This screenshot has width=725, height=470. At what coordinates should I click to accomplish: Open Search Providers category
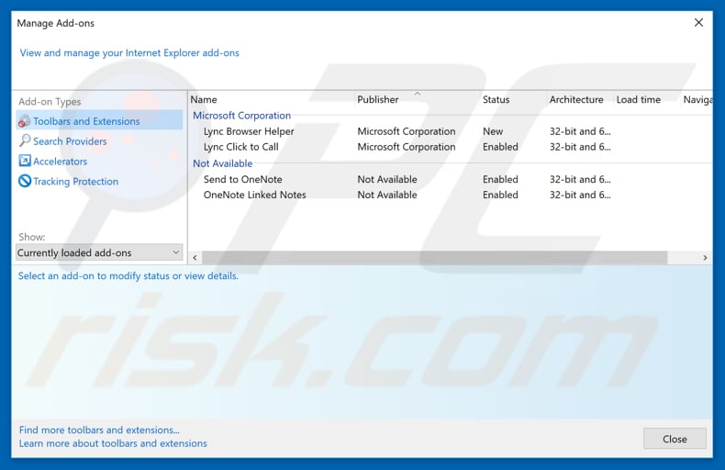[70, 141]
